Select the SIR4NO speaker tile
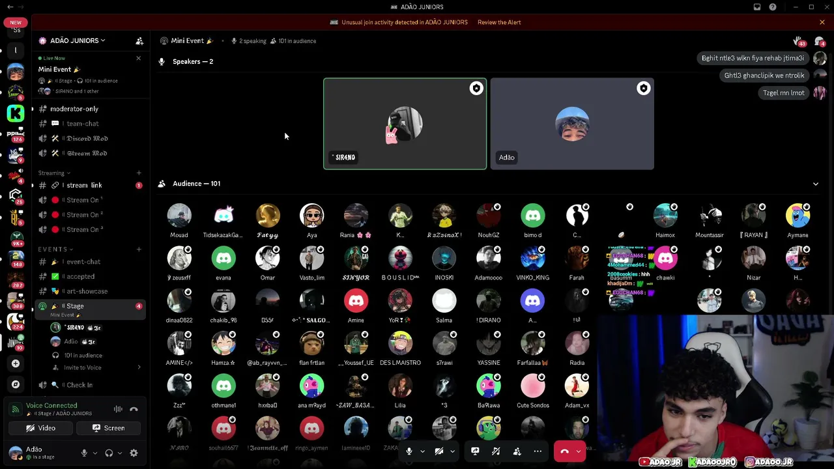834x469 pixels. (x=405, y=124)
